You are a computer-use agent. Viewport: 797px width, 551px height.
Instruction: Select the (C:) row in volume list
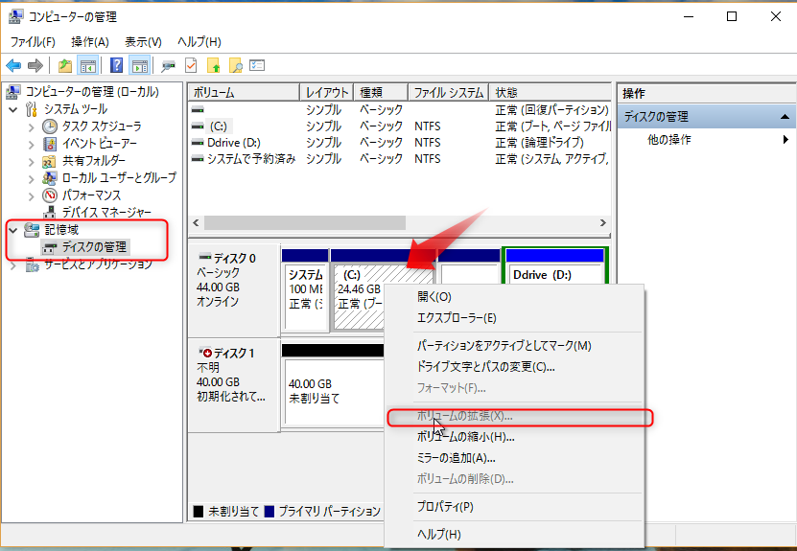(218, 126)
